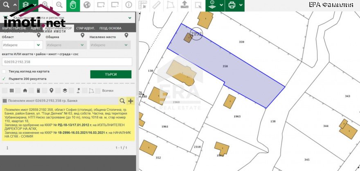Toggle the house filter checkbox
This screenshot has height=171, width=360.
coord(18,91)
